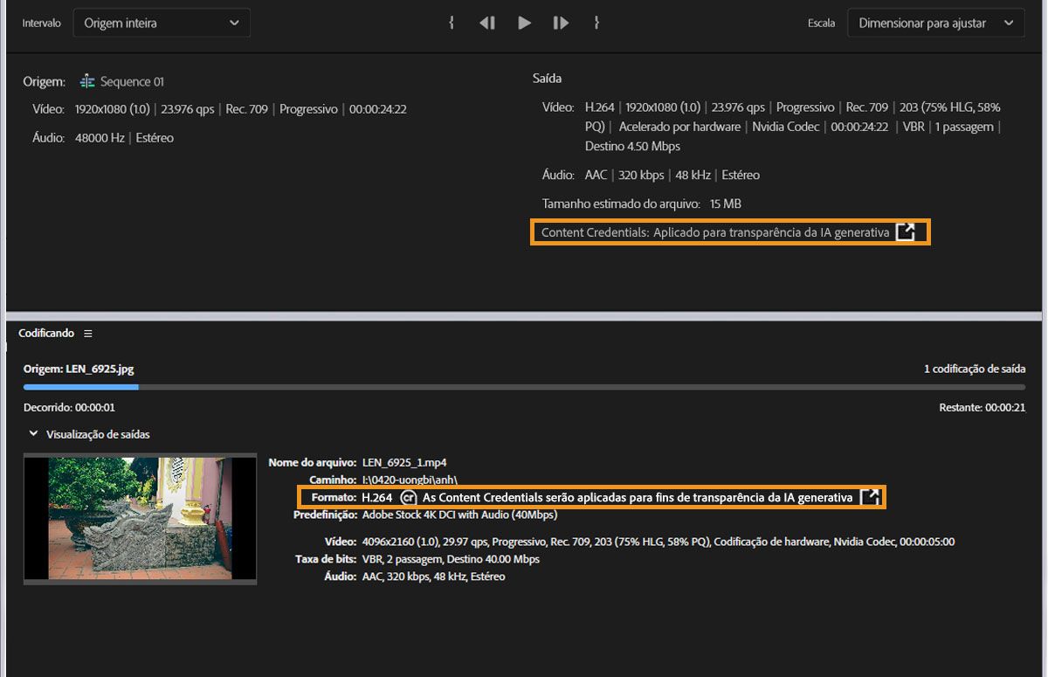Click the H.264 format value
The width and height of the screenshot is (1048, 677).
[377, 497]
